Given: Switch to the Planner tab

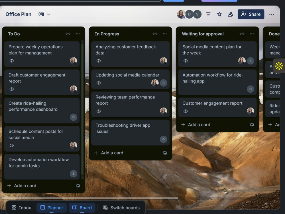Looking at the screenshot, I should [x=52, y=208].
